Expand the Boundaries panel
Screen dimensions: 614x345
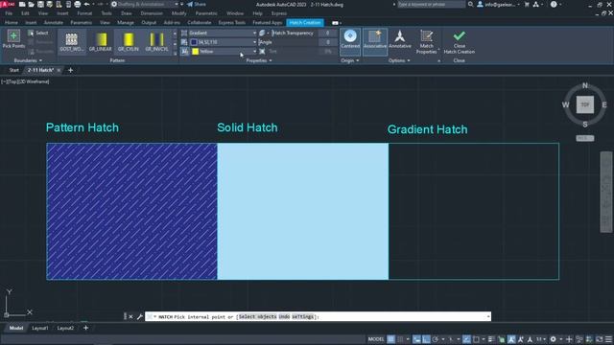pyautogui.click(x=28, y=60)
